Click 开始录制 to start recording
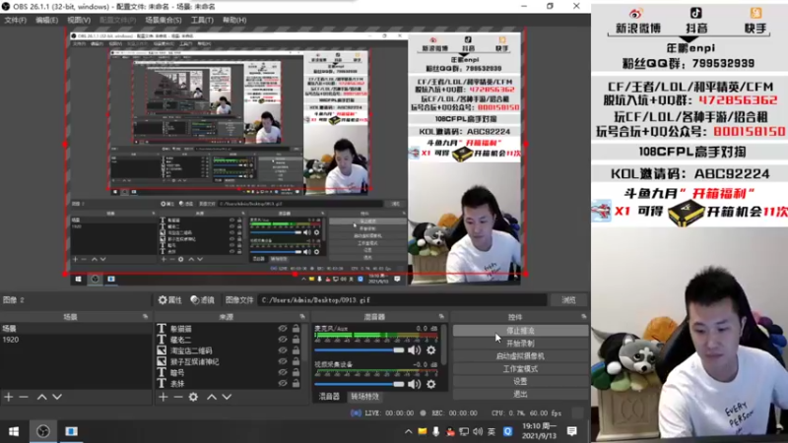Image resolution: width=788 pixels, height=443 pixels. pyautogui.click(x=520, y=344)
